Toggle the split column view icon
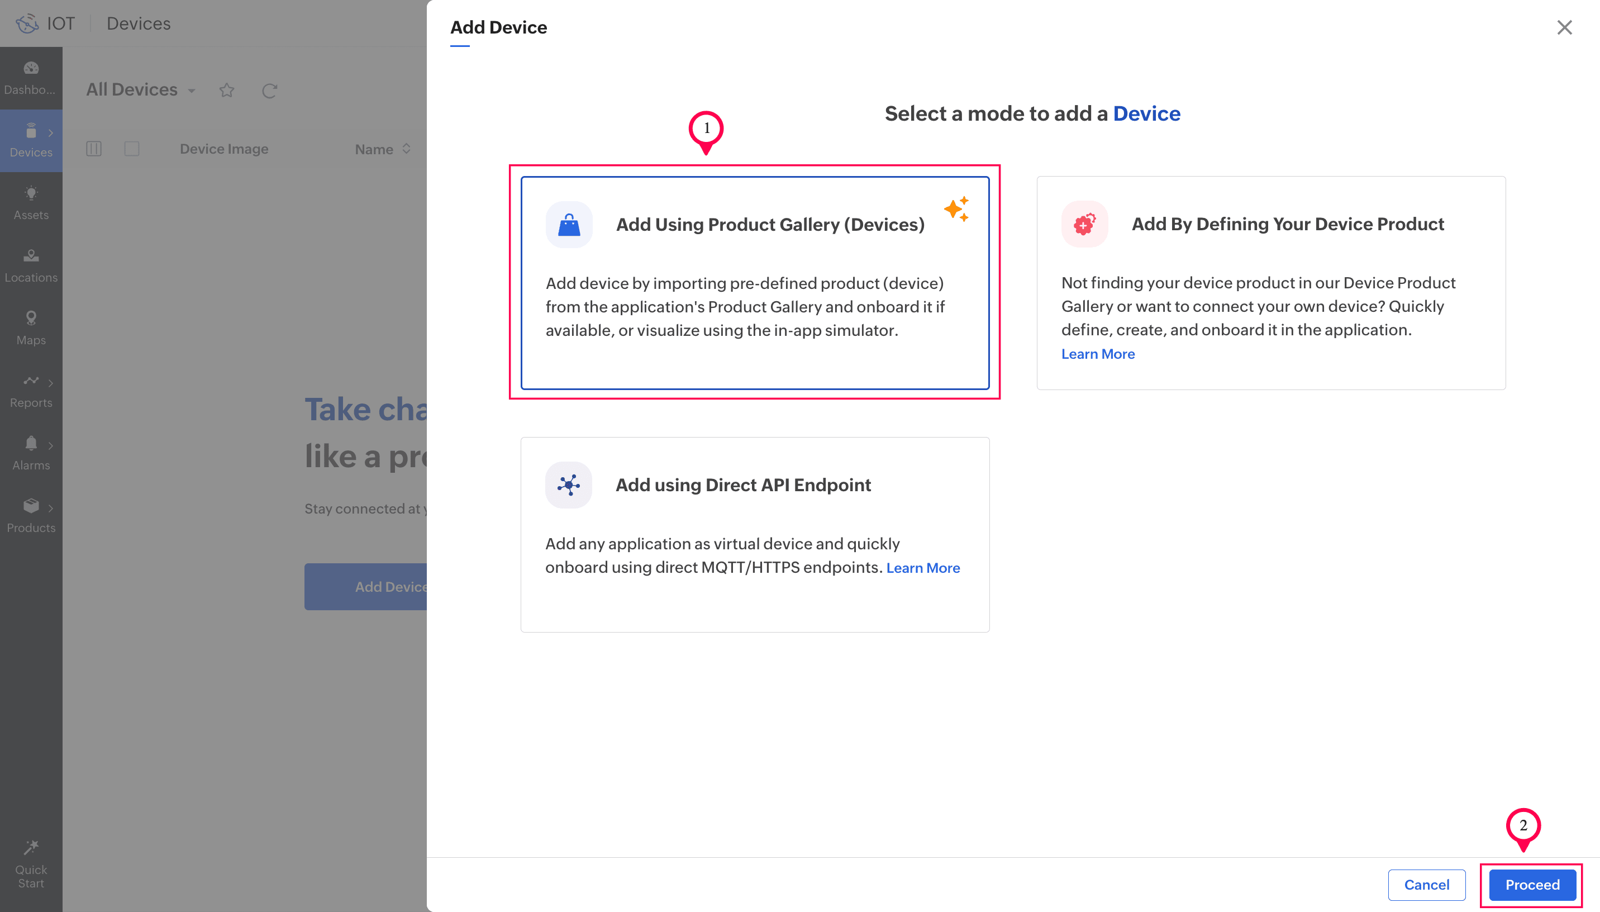 tap(94, 149)
